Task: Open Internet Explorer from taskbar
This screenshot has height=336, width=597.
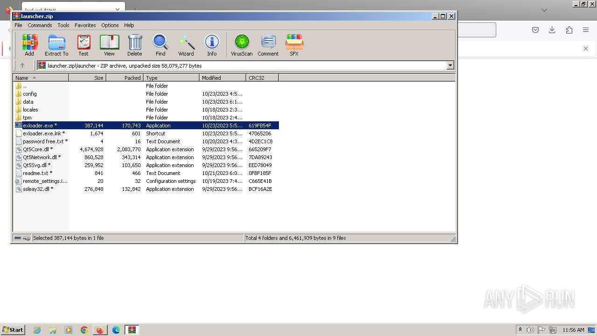Action: pos(37,330)
